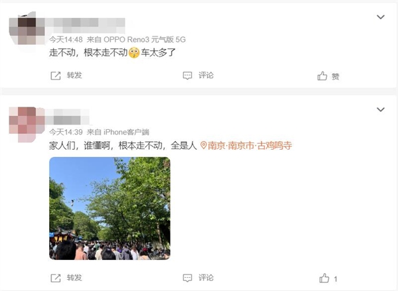Open the crowded street photo thumbnail
398x291 pixels.
[109, 208]
